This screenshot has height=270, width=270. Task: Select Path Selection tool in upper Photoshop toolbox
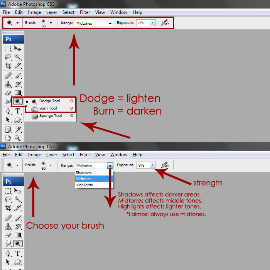pos(8,120)
